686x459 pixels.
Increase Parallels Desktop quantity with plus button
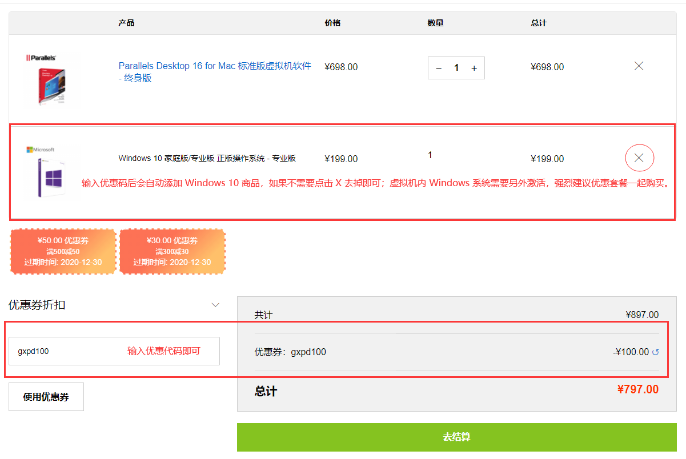point(474,68)
